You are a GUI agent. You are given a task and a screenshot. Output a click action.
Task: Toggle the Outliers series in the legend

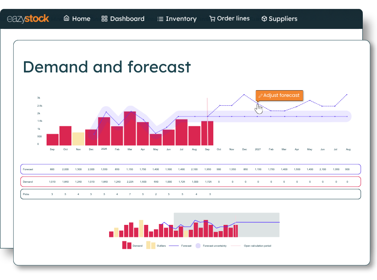coord(156,245)
